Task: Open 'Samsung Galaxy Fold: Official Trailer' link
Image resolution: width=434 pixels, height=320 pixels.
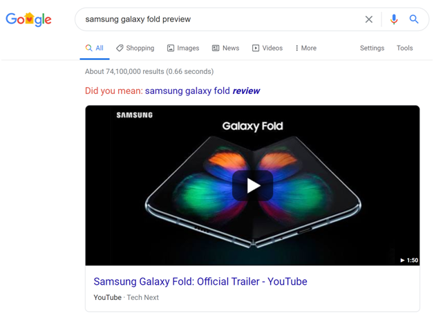Action: click(x=200, y=281)
